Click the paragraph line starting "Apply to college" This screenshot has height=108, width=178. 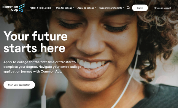tap(39, 62)
